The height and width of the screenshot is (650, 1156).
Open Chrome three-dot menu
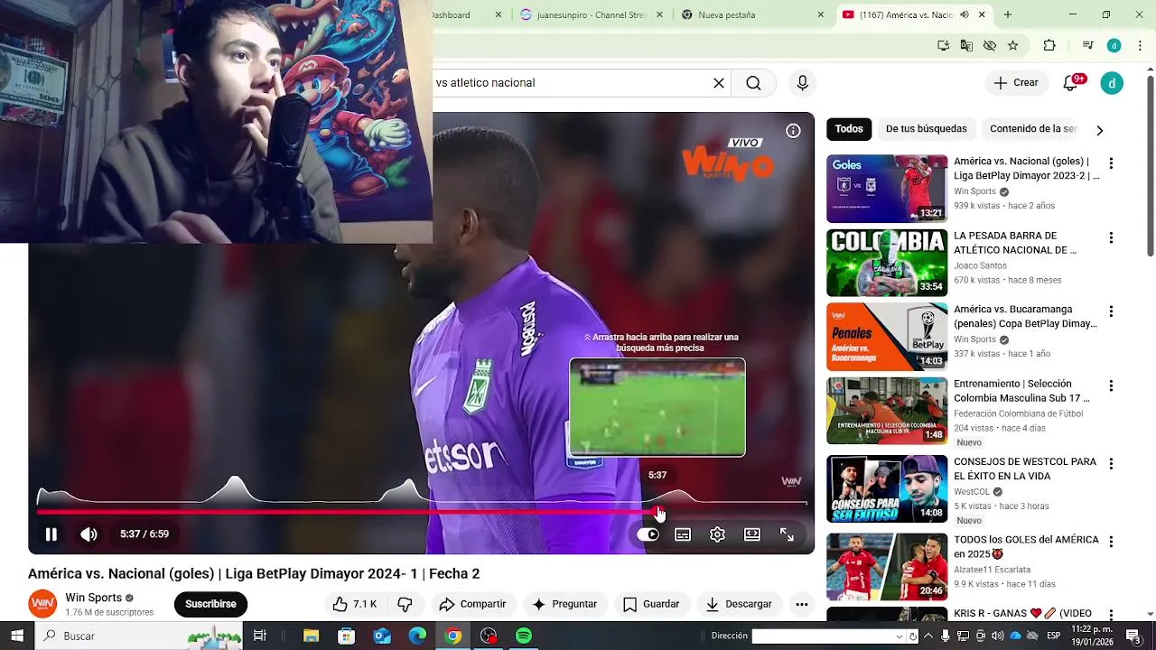click(1140, 45)
